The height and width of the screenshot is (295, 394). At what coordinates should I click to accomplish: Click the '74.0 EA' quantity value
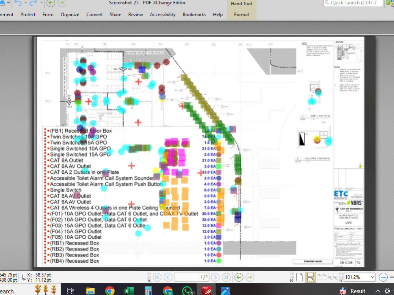pyautogui.click(x=209, y=137)
